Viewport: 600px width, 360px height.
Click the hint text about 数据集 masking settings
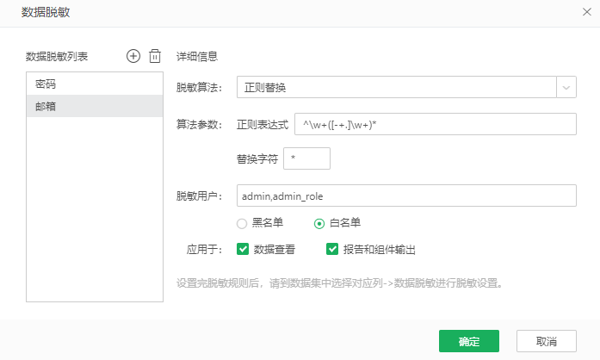coord(339,283)
